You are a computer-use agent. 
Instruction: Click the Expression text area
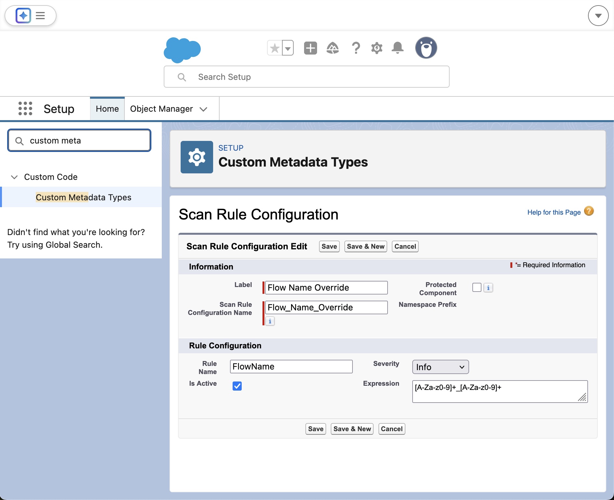pos(500,392)
